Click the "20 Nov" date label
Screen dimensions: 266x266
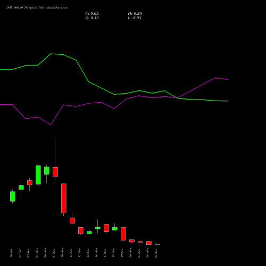(130, 253)
